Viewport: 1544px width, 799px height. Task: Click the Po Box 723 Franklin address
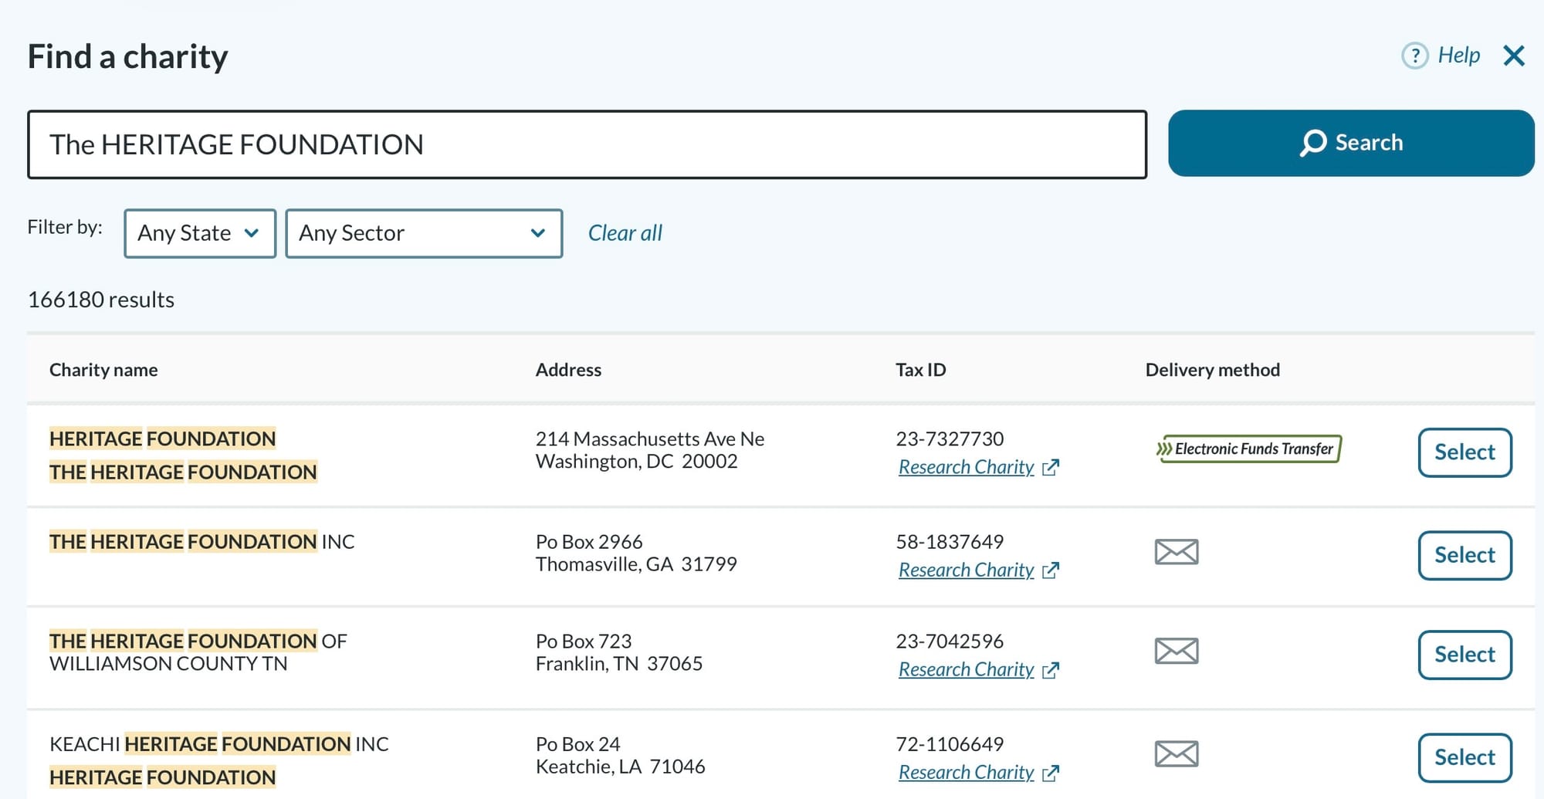619,652
